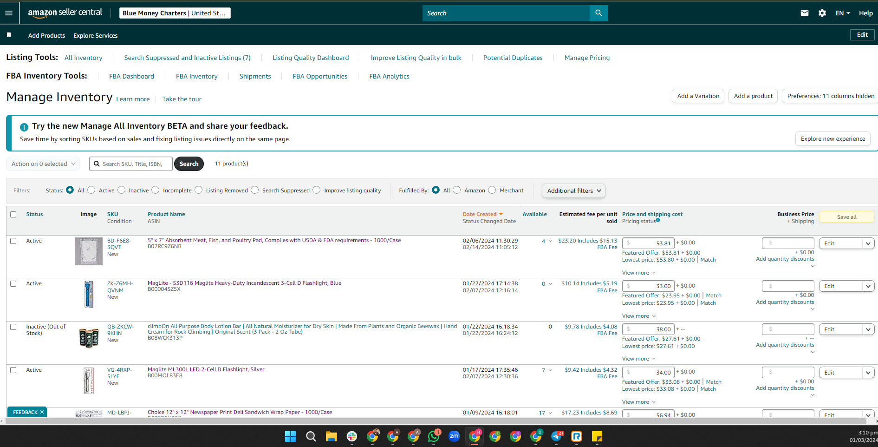Open Sticky Notes from the taskbar
878x447 pixels.
tap(597, 436)
